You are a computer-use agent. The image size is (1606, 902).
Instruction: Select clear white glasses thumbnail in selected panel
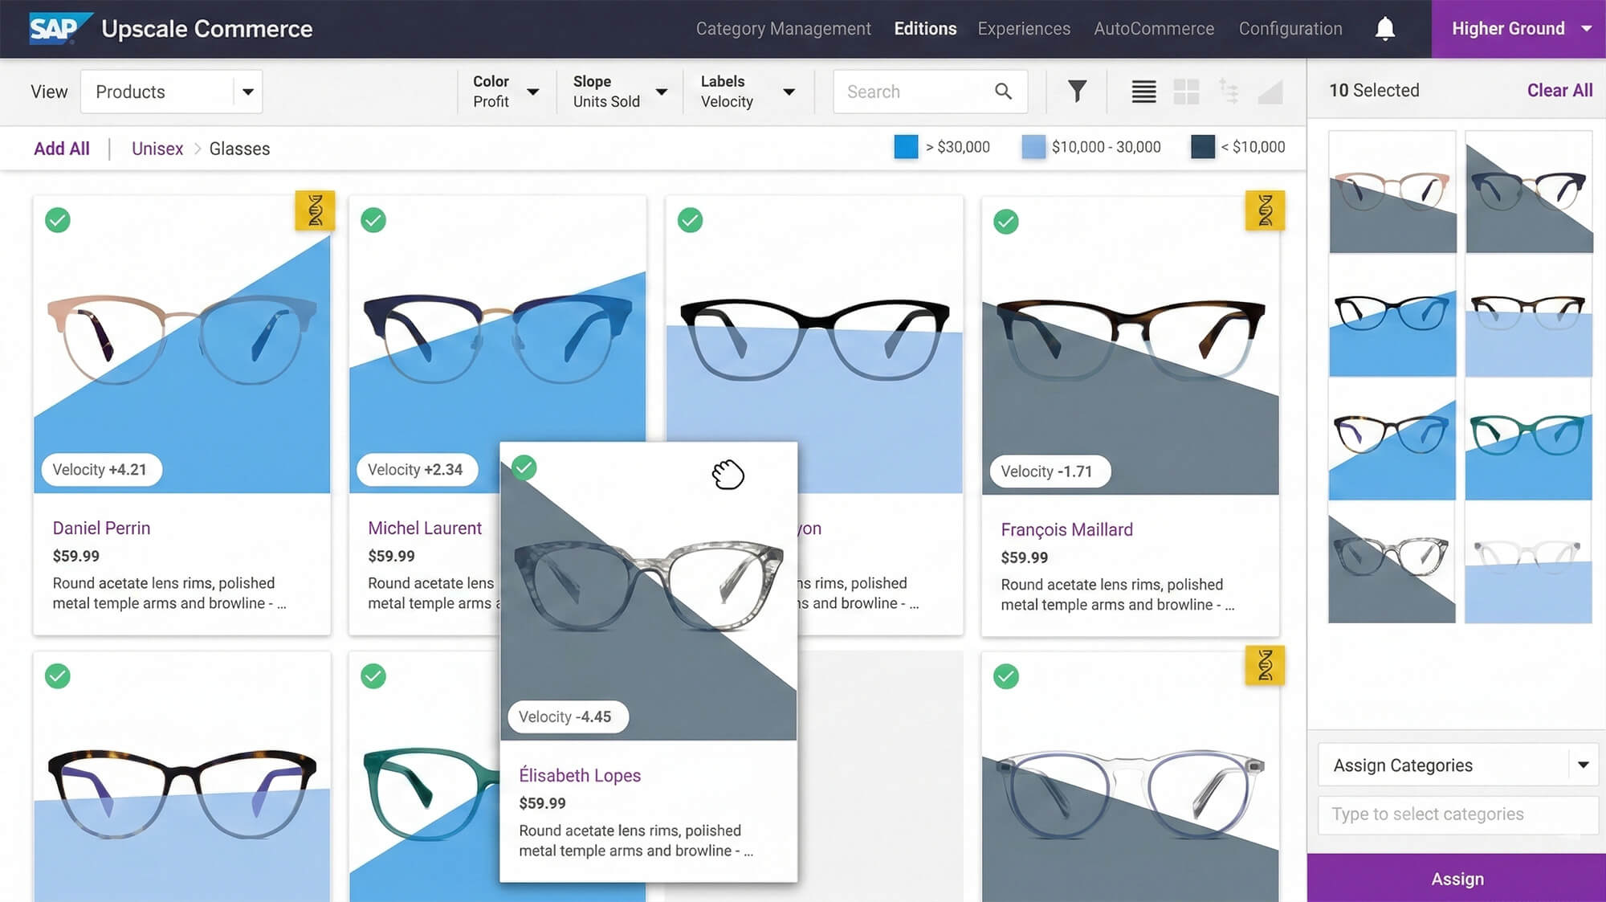pos(1528,562)
